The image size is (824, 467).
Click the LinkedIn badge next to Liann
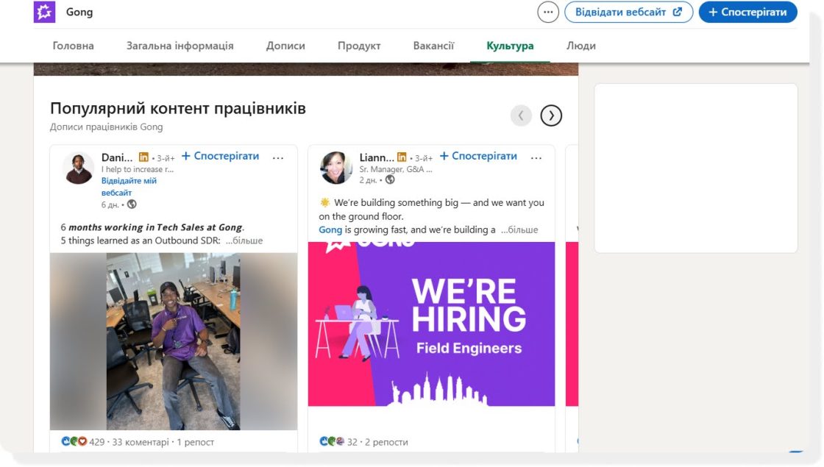pos(402,157)
